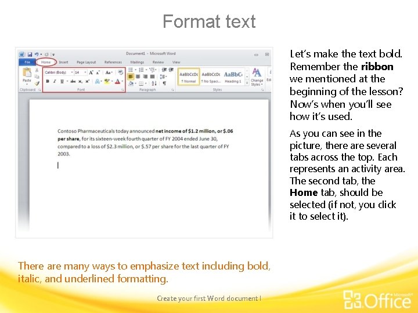Increase paragraph indent

pos(171,70)
